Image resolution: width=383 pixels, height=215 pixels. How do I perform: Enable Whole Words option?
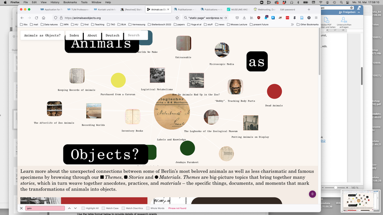point(148,208)
